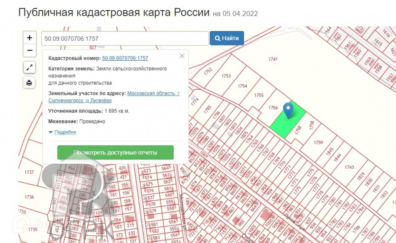Select parcel 1741 on the map
The height and width of the screenshot is (243, 396).
[x=273, y=59]
